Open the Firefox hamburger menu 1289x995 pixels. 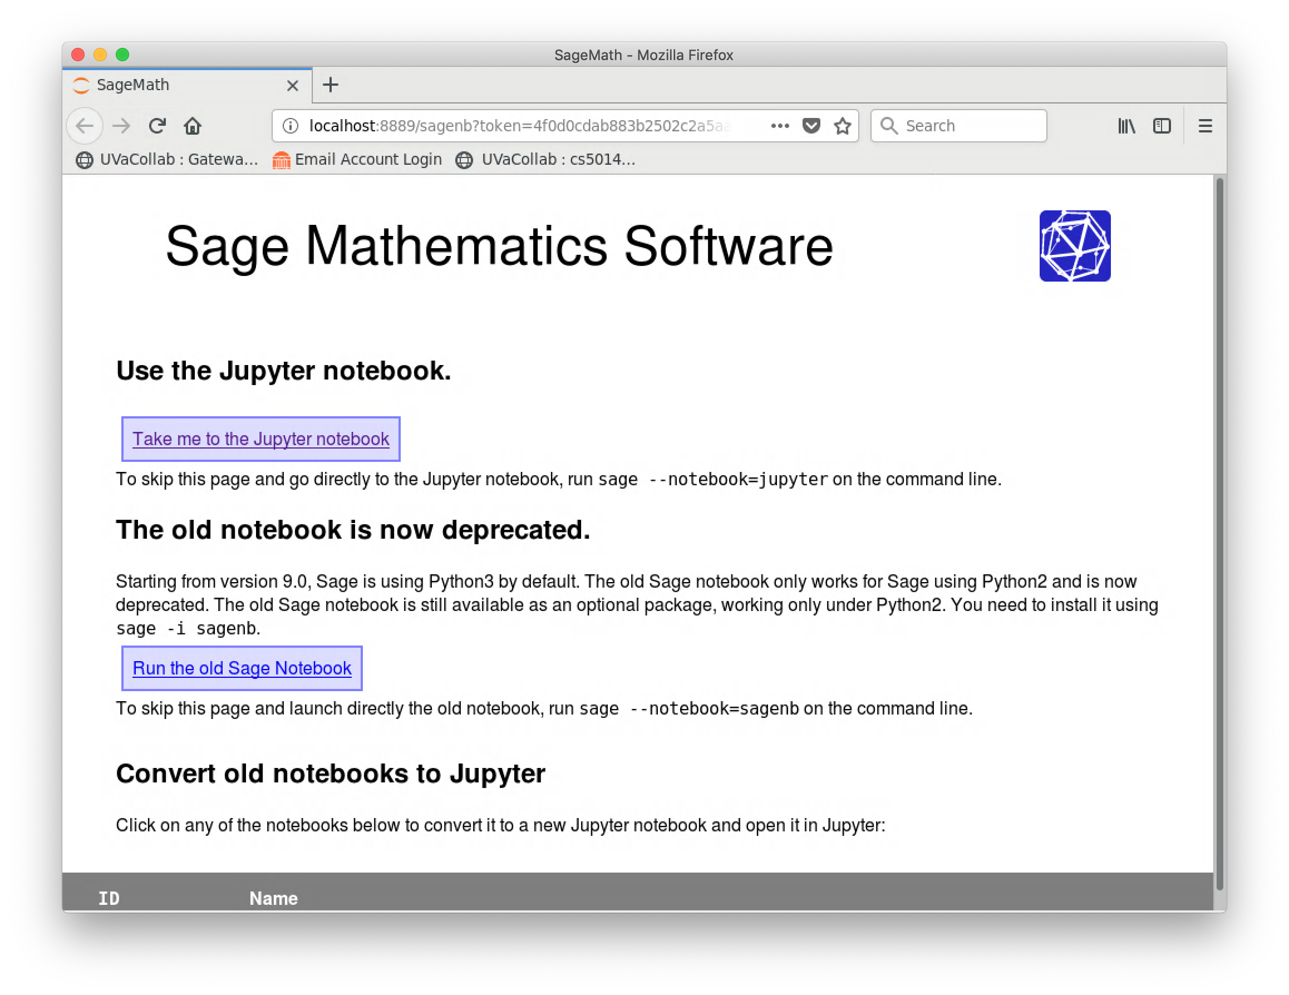(x=1205, y=126)
